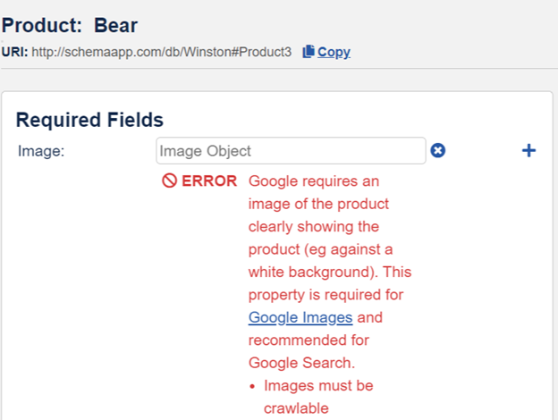Click the "Google Search." error text
This screenshot has width=558, height=420.
(x=300, y=363)
